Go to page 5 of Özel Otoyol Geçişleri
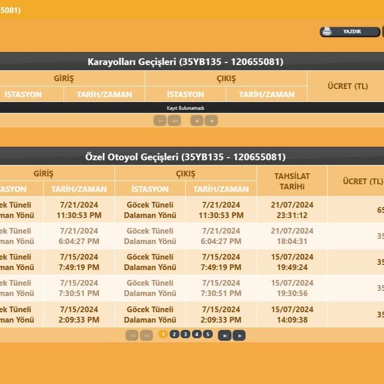 click(x=207, y=334)
